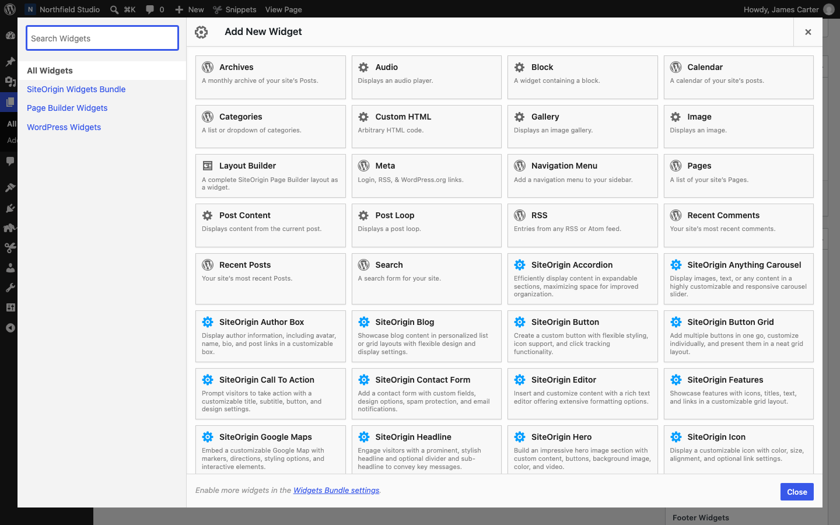Click the Snippets scissors icon in the admin bar
This screenshot has width=840, height=525.
point(218,9)
